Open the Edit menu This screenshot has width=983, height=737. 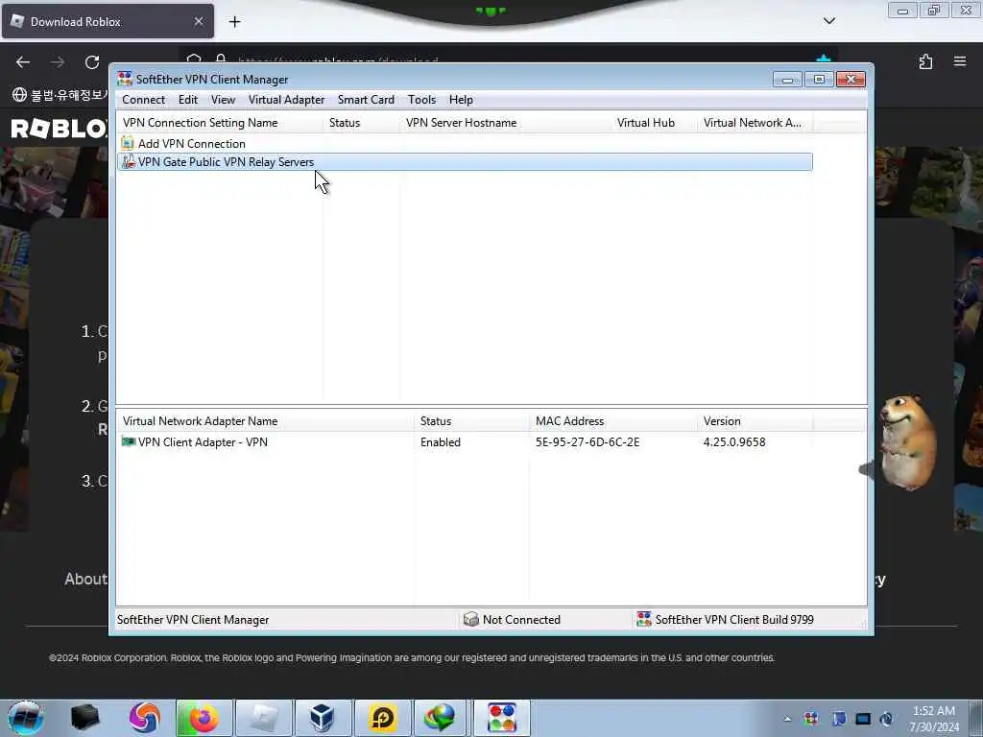(187, 100)
